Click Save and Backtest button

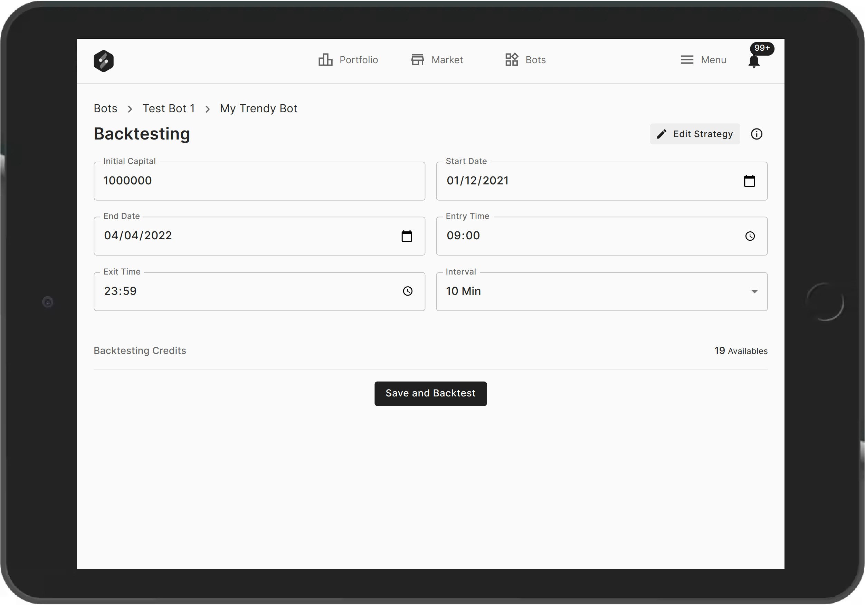[431, 394]
